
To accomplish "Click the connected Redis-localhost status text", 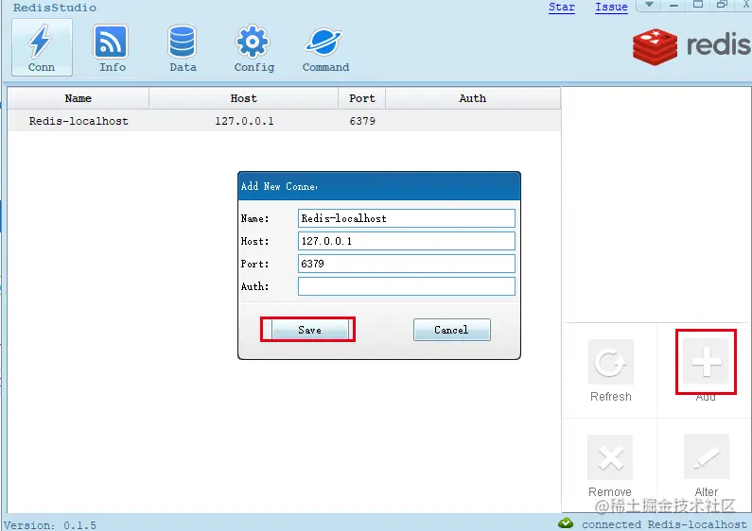I will pyautogui.click(x=664, y=524).
